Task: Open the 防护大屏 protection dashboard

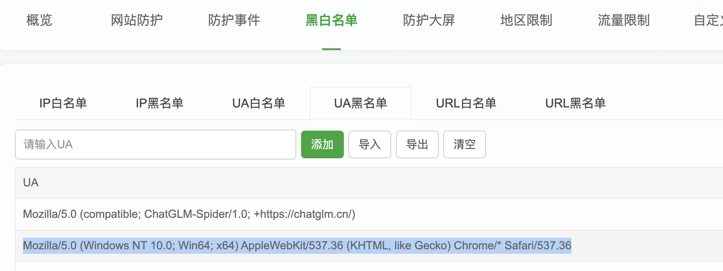Action: click(429, 21)
